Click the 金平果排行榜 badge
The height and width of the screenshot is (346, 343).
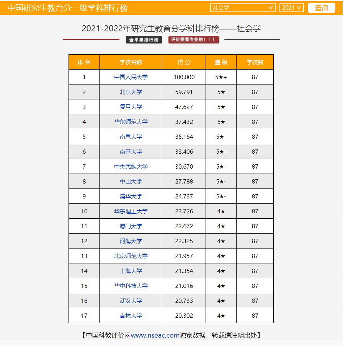coord(144,40)
